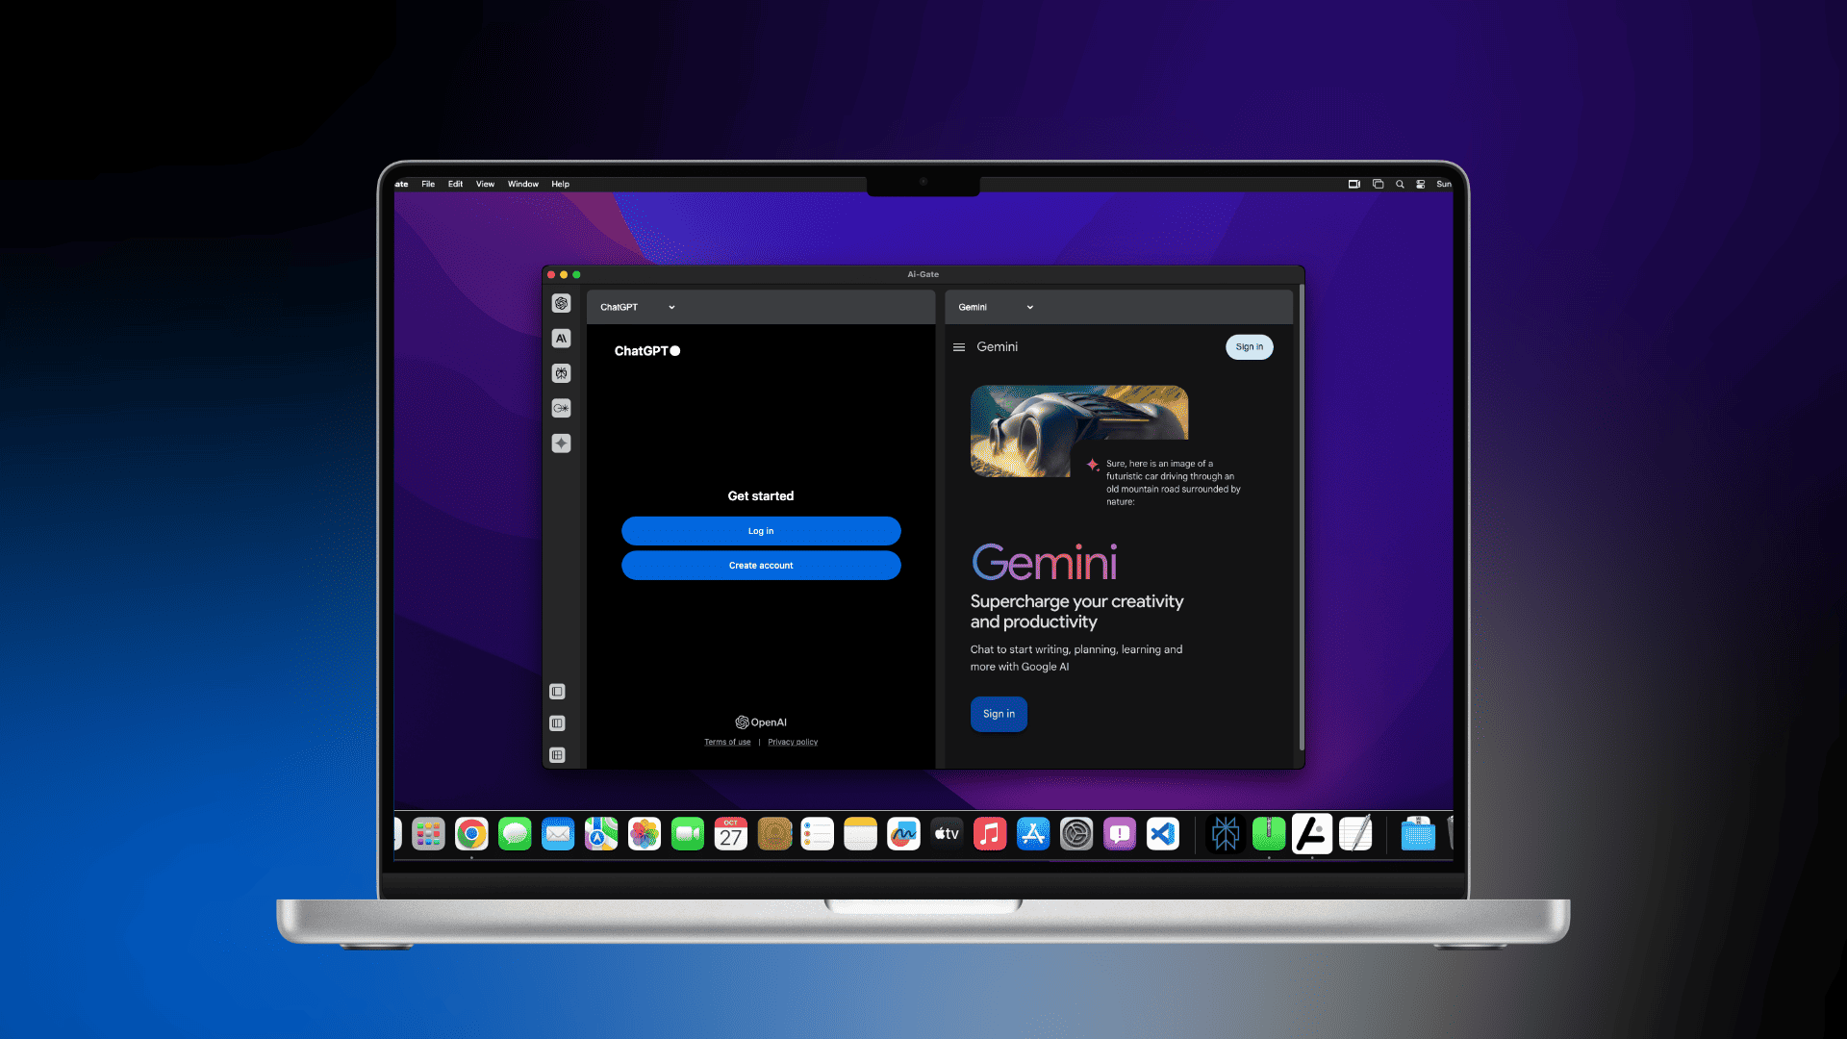
Task: Sign in to Gemini via top right button
Action: (x=1249, y=346)
